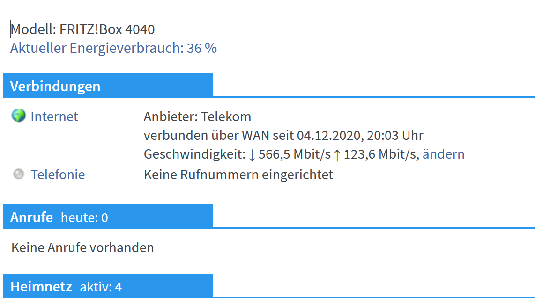Open the Telefonie link
This screenshot has height=298, width=535.
pos(58,174)
